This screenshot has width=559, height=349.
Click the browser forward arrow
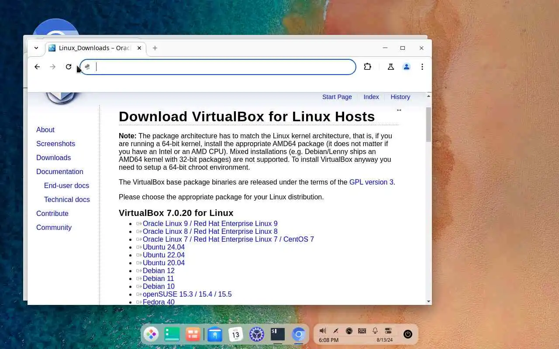point(53,67)
